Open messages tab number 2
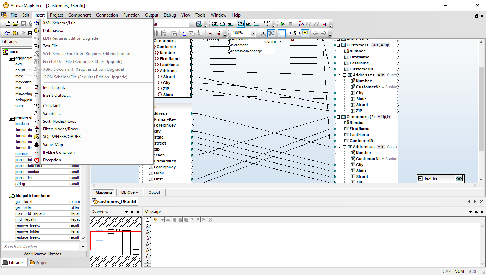This screenshot has width=486, height=275. tap(148, 227)
